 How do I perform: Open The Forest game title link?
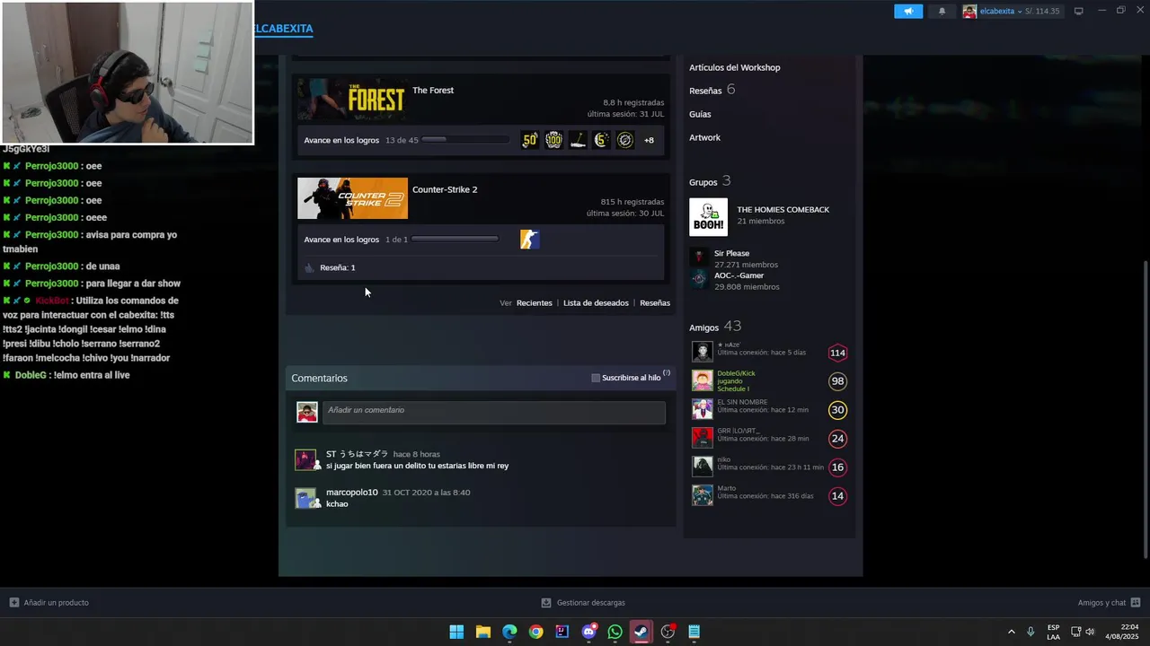point(433,90)
